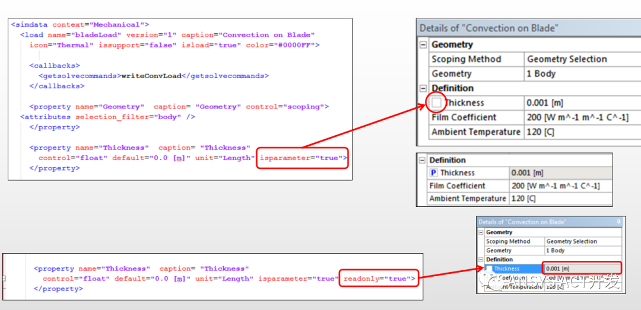Click control="scoping" attribute in the code
This screenshot has width=641, height=310.
[x=285, y=107]
